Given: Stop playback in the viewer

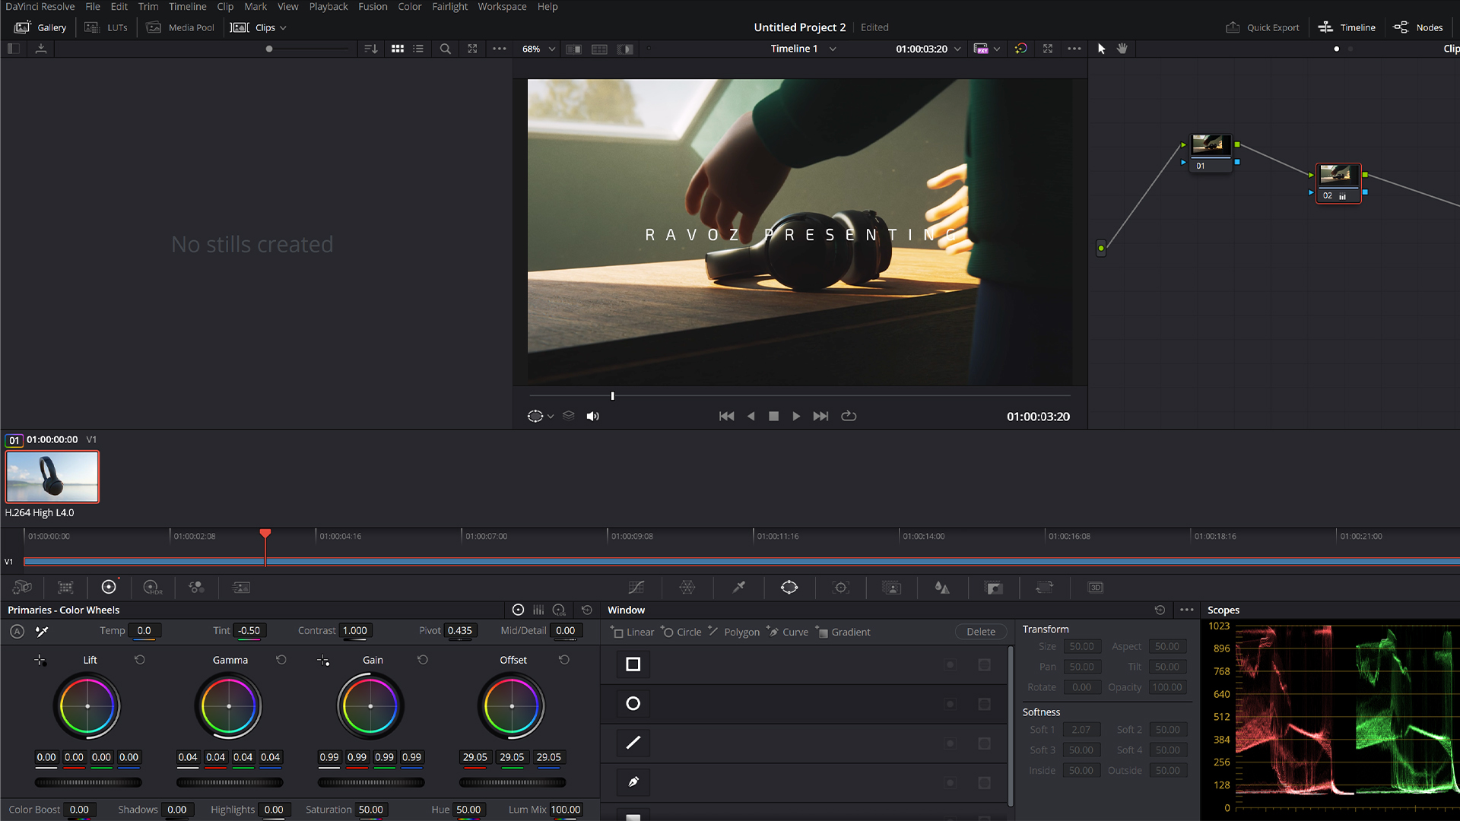Looking at the screenshot, I should (773, 416).
